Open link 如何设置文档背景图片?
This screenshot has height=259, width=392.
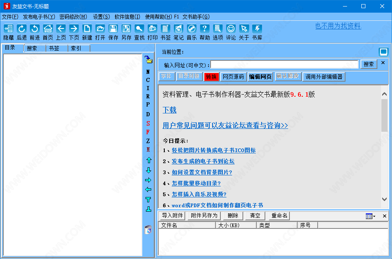coord(202,172)
